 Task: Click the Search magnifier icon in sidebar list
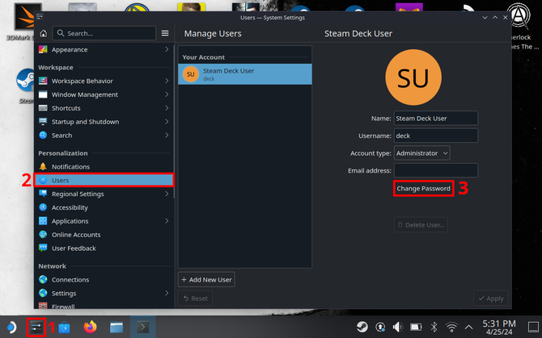click(43, 135)
